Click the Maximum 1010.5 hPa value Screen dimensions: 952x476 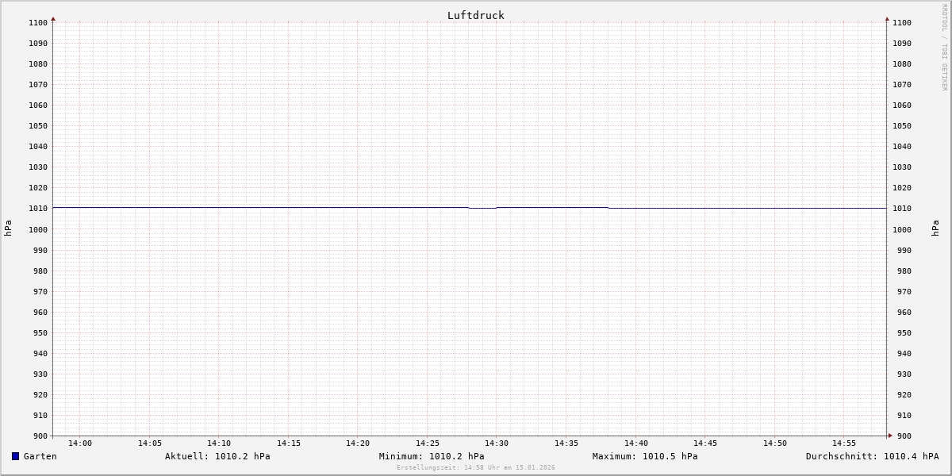tap(645, 456)
